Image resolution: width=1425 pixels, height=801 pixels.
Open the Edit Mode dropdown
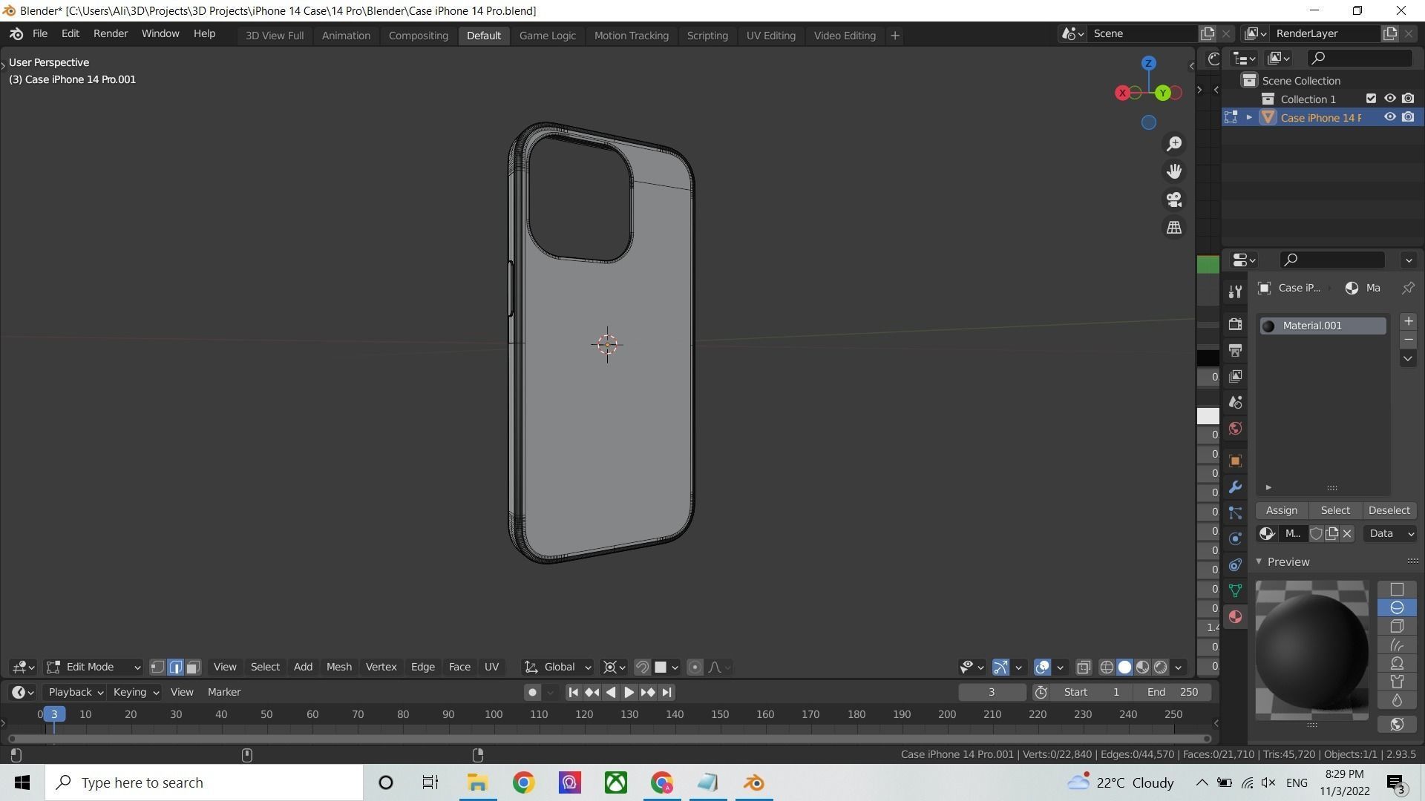coord(94,667)
